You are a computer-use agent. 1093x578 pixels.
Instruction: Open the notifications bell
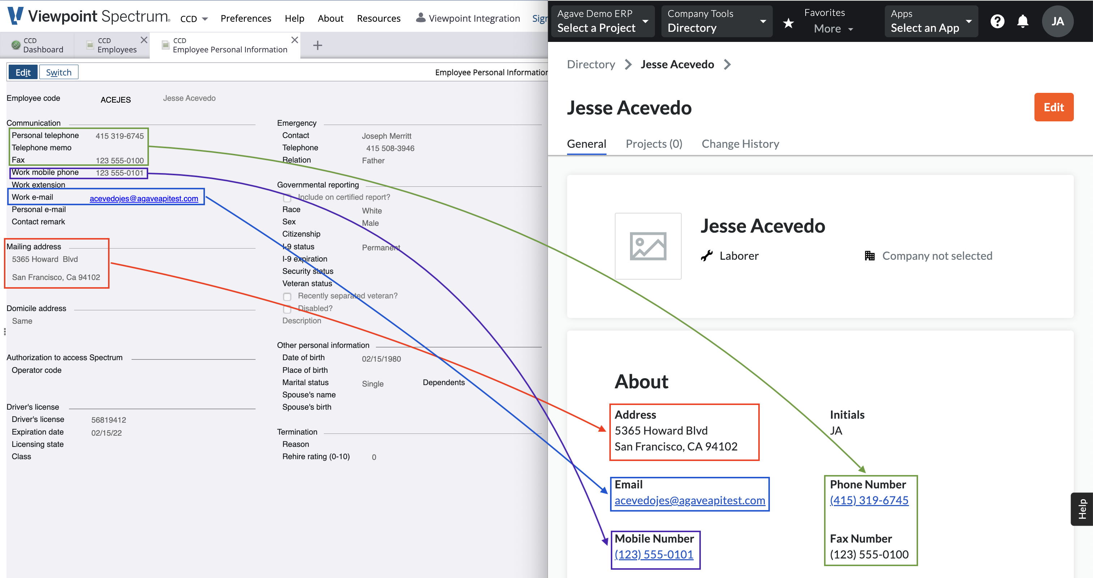[1023, 21]
